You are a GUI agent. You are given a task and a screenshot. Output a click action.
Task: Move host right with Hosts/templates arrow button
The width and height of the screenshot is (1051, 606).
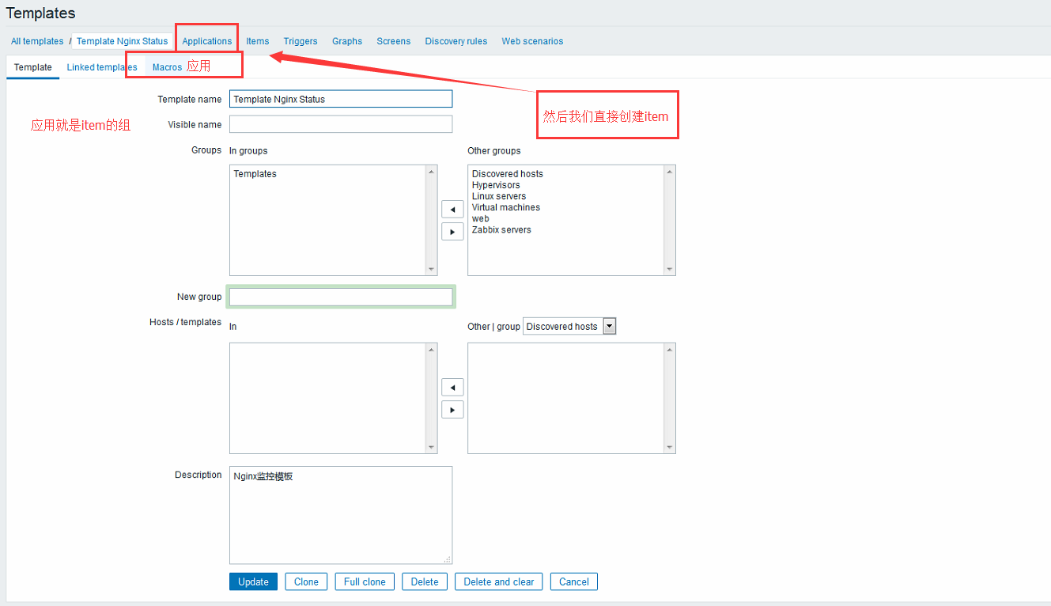(x=452, y=410)
